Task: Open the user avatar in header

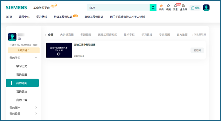Action: click(x=206, y=7)
